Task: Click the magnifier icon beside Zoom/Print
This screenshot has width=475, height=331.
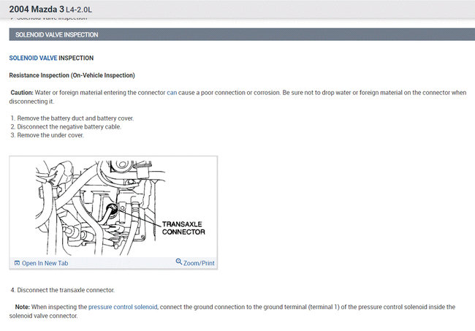Action: [x=179, y=262]
